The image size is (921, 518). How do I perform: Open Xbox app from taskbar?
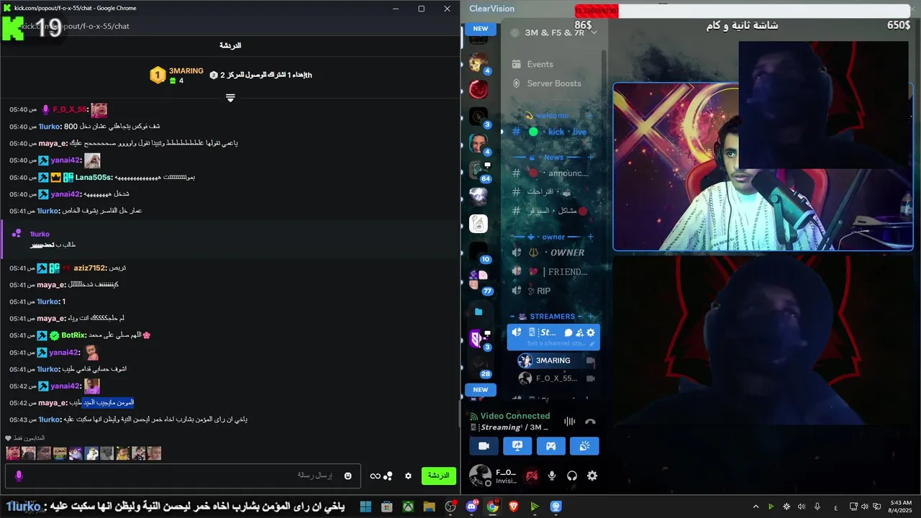(408, 506)
